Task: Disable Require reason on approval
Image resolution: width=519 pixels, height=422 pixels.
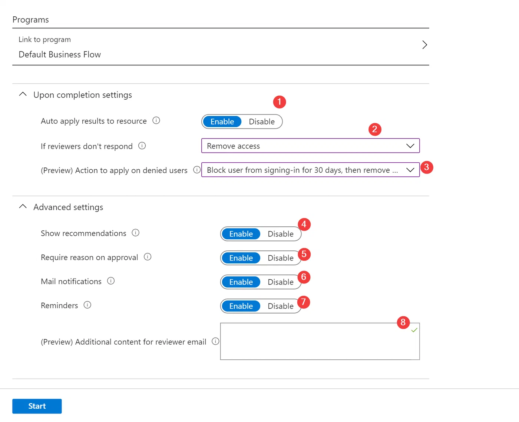Action: point(281,258)
